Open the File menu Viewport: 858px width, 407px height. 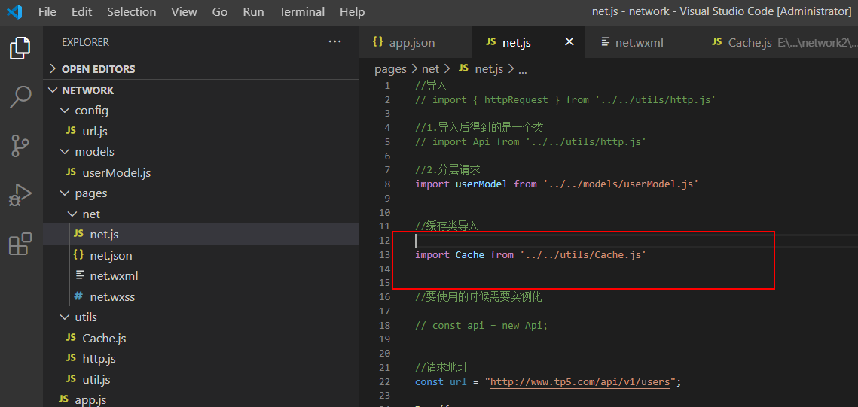(x=47, y=11)
